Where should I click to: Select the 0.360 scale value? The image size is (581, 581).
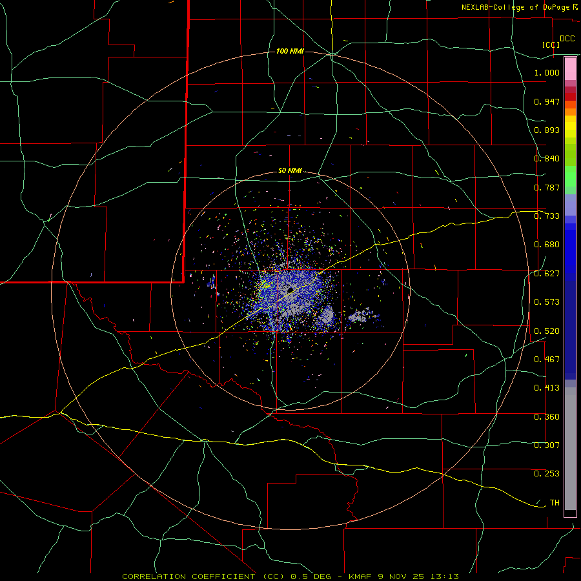(x=547, y=417)
